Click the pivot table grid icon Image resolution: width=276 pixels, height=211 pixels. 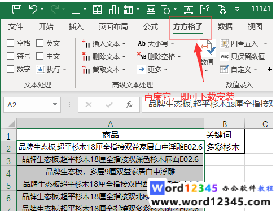[x=128, y=9]
